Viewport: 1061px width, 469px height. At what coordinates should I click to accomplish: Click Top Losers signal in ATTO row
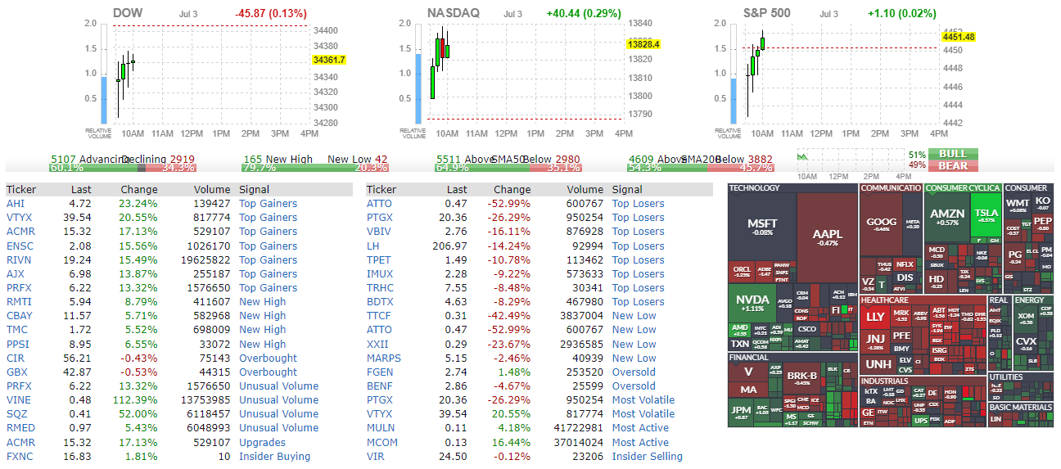pos(638,204)
